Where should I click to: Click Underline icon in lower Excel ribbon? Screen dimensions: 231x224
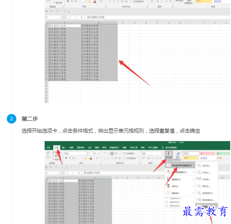click(x=73, y=158)
